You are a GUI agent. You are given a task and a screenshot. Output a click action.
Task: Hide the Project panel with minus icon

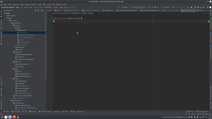point(45,10)
